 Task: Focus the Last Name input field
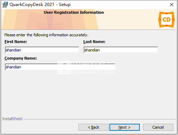tap(121, 50)
